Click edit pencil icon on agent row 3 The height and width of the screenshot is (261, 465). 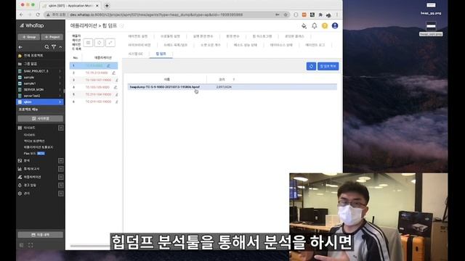tap(116, 80)
